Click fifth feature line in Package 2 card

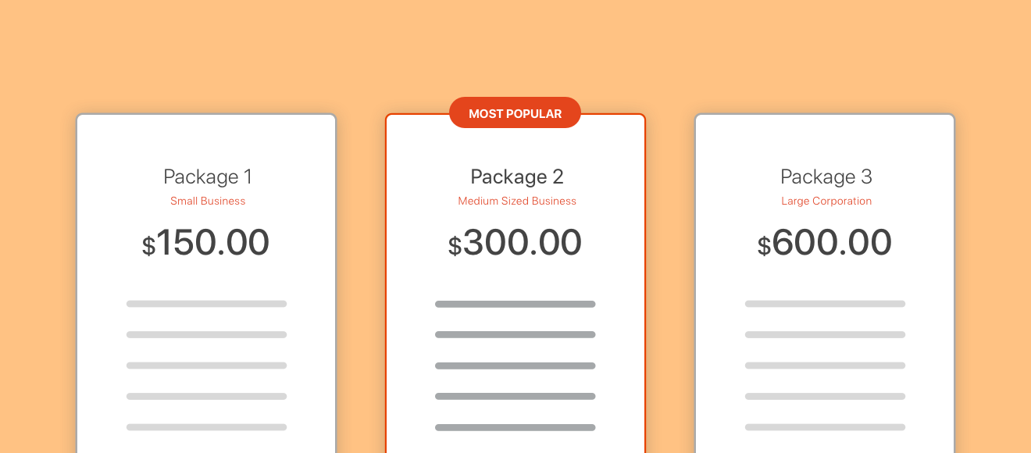[515, 427]
